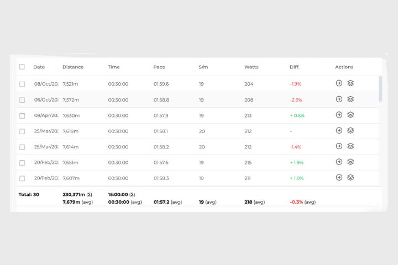This screenshot has width=398, height=265.
Task: Sort by the Diff. column header
Action: click(x=295, y=67)
